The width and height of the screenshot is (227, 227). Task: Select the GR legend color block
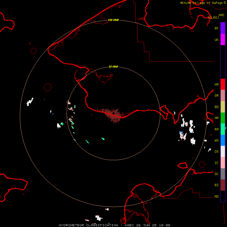[223, 96]
